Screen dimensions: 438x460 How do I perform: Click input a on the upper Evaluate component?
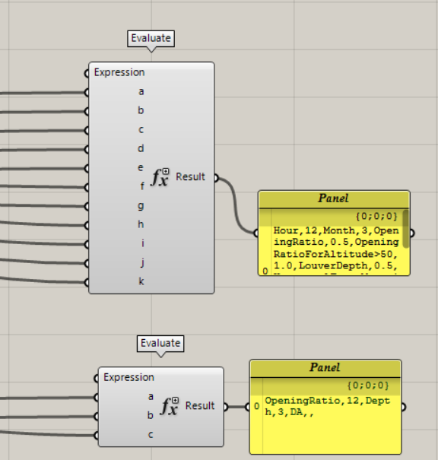[x=141, y=92]
